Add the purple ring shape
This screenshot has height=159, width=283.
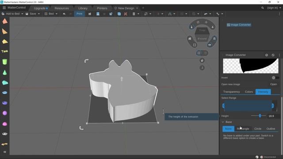5,103
